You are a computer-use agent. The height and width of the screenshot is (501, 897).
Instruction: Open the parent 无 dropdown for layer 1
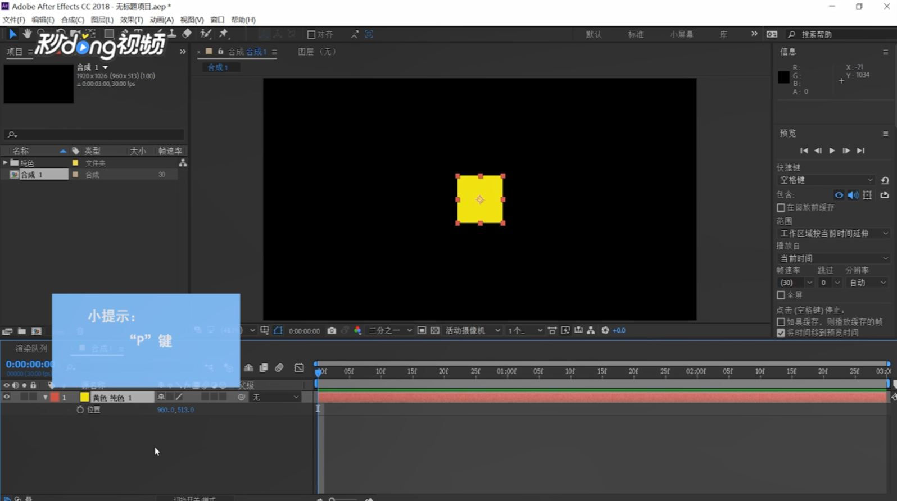[275, 397]
